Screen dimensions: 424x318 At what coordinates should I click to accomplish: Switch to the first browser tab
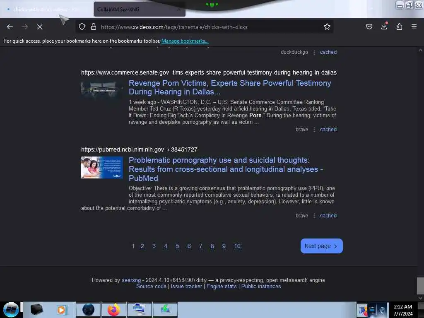pos(46,10)
